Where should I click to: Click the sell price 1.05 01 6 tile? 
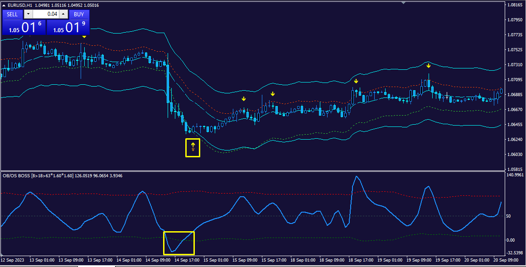click(24, 27)
